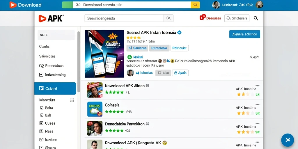Click the Sinctenare button

(x=237, y=18)
